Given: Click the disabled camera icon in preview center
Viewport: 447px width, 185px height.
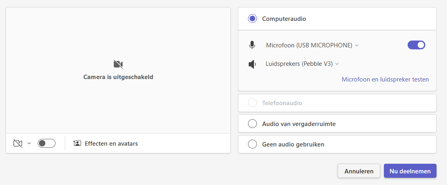Looking at the screenshot, I should coord(118,64).
